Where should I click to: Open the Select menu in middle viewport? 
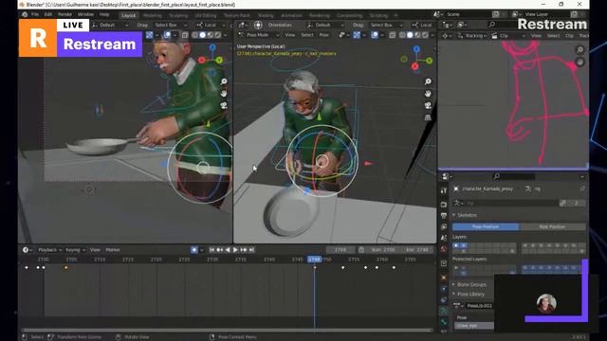[307, 35]
